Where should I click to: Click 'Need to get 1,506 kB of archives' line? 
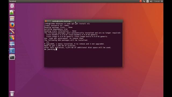[x=60, y=46]
